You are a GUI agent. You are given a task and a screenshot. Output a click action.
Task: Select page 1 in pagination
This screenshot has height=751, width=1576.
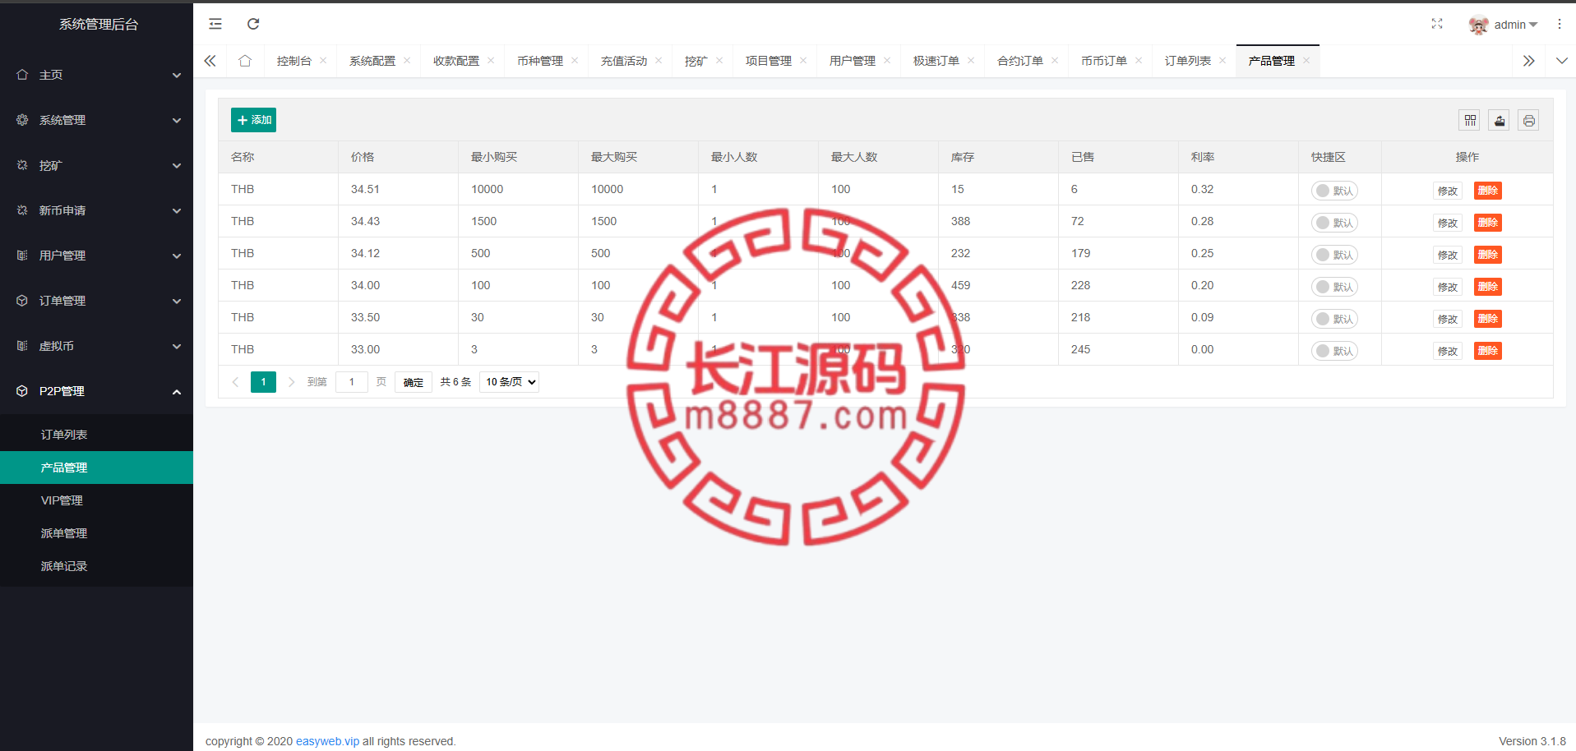click(263, 382)
